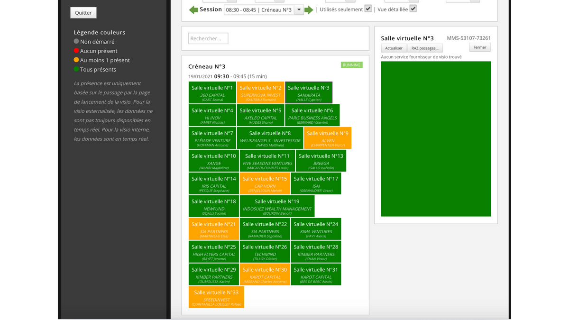The width and height of the screenshot is (569, 320).
Task: Click the Actualiser button
Action: click(394, 48)
